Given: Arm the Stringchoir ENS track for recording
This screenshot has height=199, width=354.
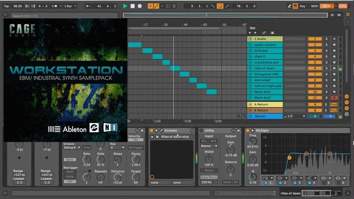Looking at the screenshot, I should coord(334,74).
